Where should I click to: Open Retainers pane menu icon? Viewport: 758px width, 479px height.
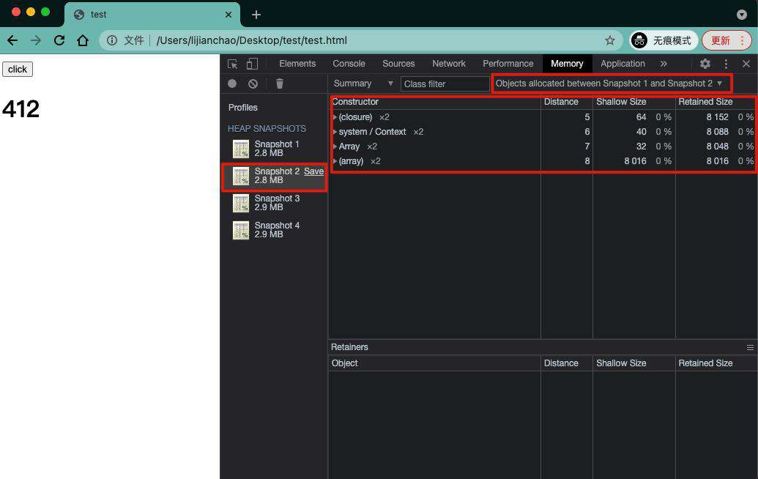point(750,347)
